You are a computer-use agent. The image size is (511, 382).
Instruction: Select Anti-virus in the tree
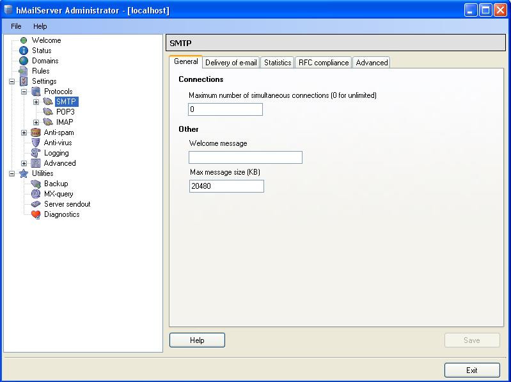pyautogui.click(x=58, y=143)
